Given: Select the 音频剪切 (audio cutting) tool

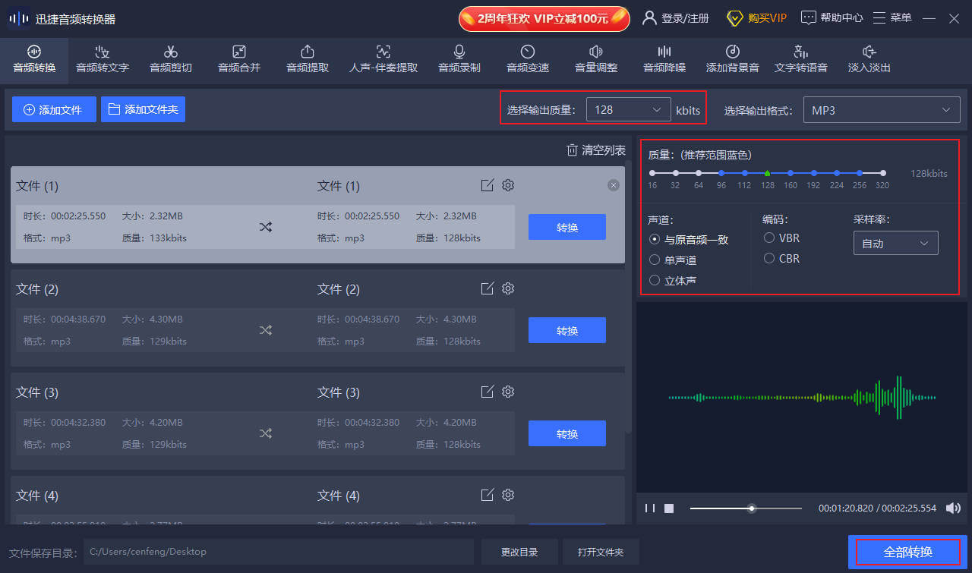Looking at the screenshot, I should point(170,60).
